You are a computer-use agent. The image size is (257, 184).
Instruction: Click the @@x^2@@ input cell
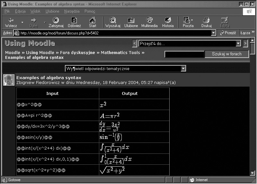58,105
